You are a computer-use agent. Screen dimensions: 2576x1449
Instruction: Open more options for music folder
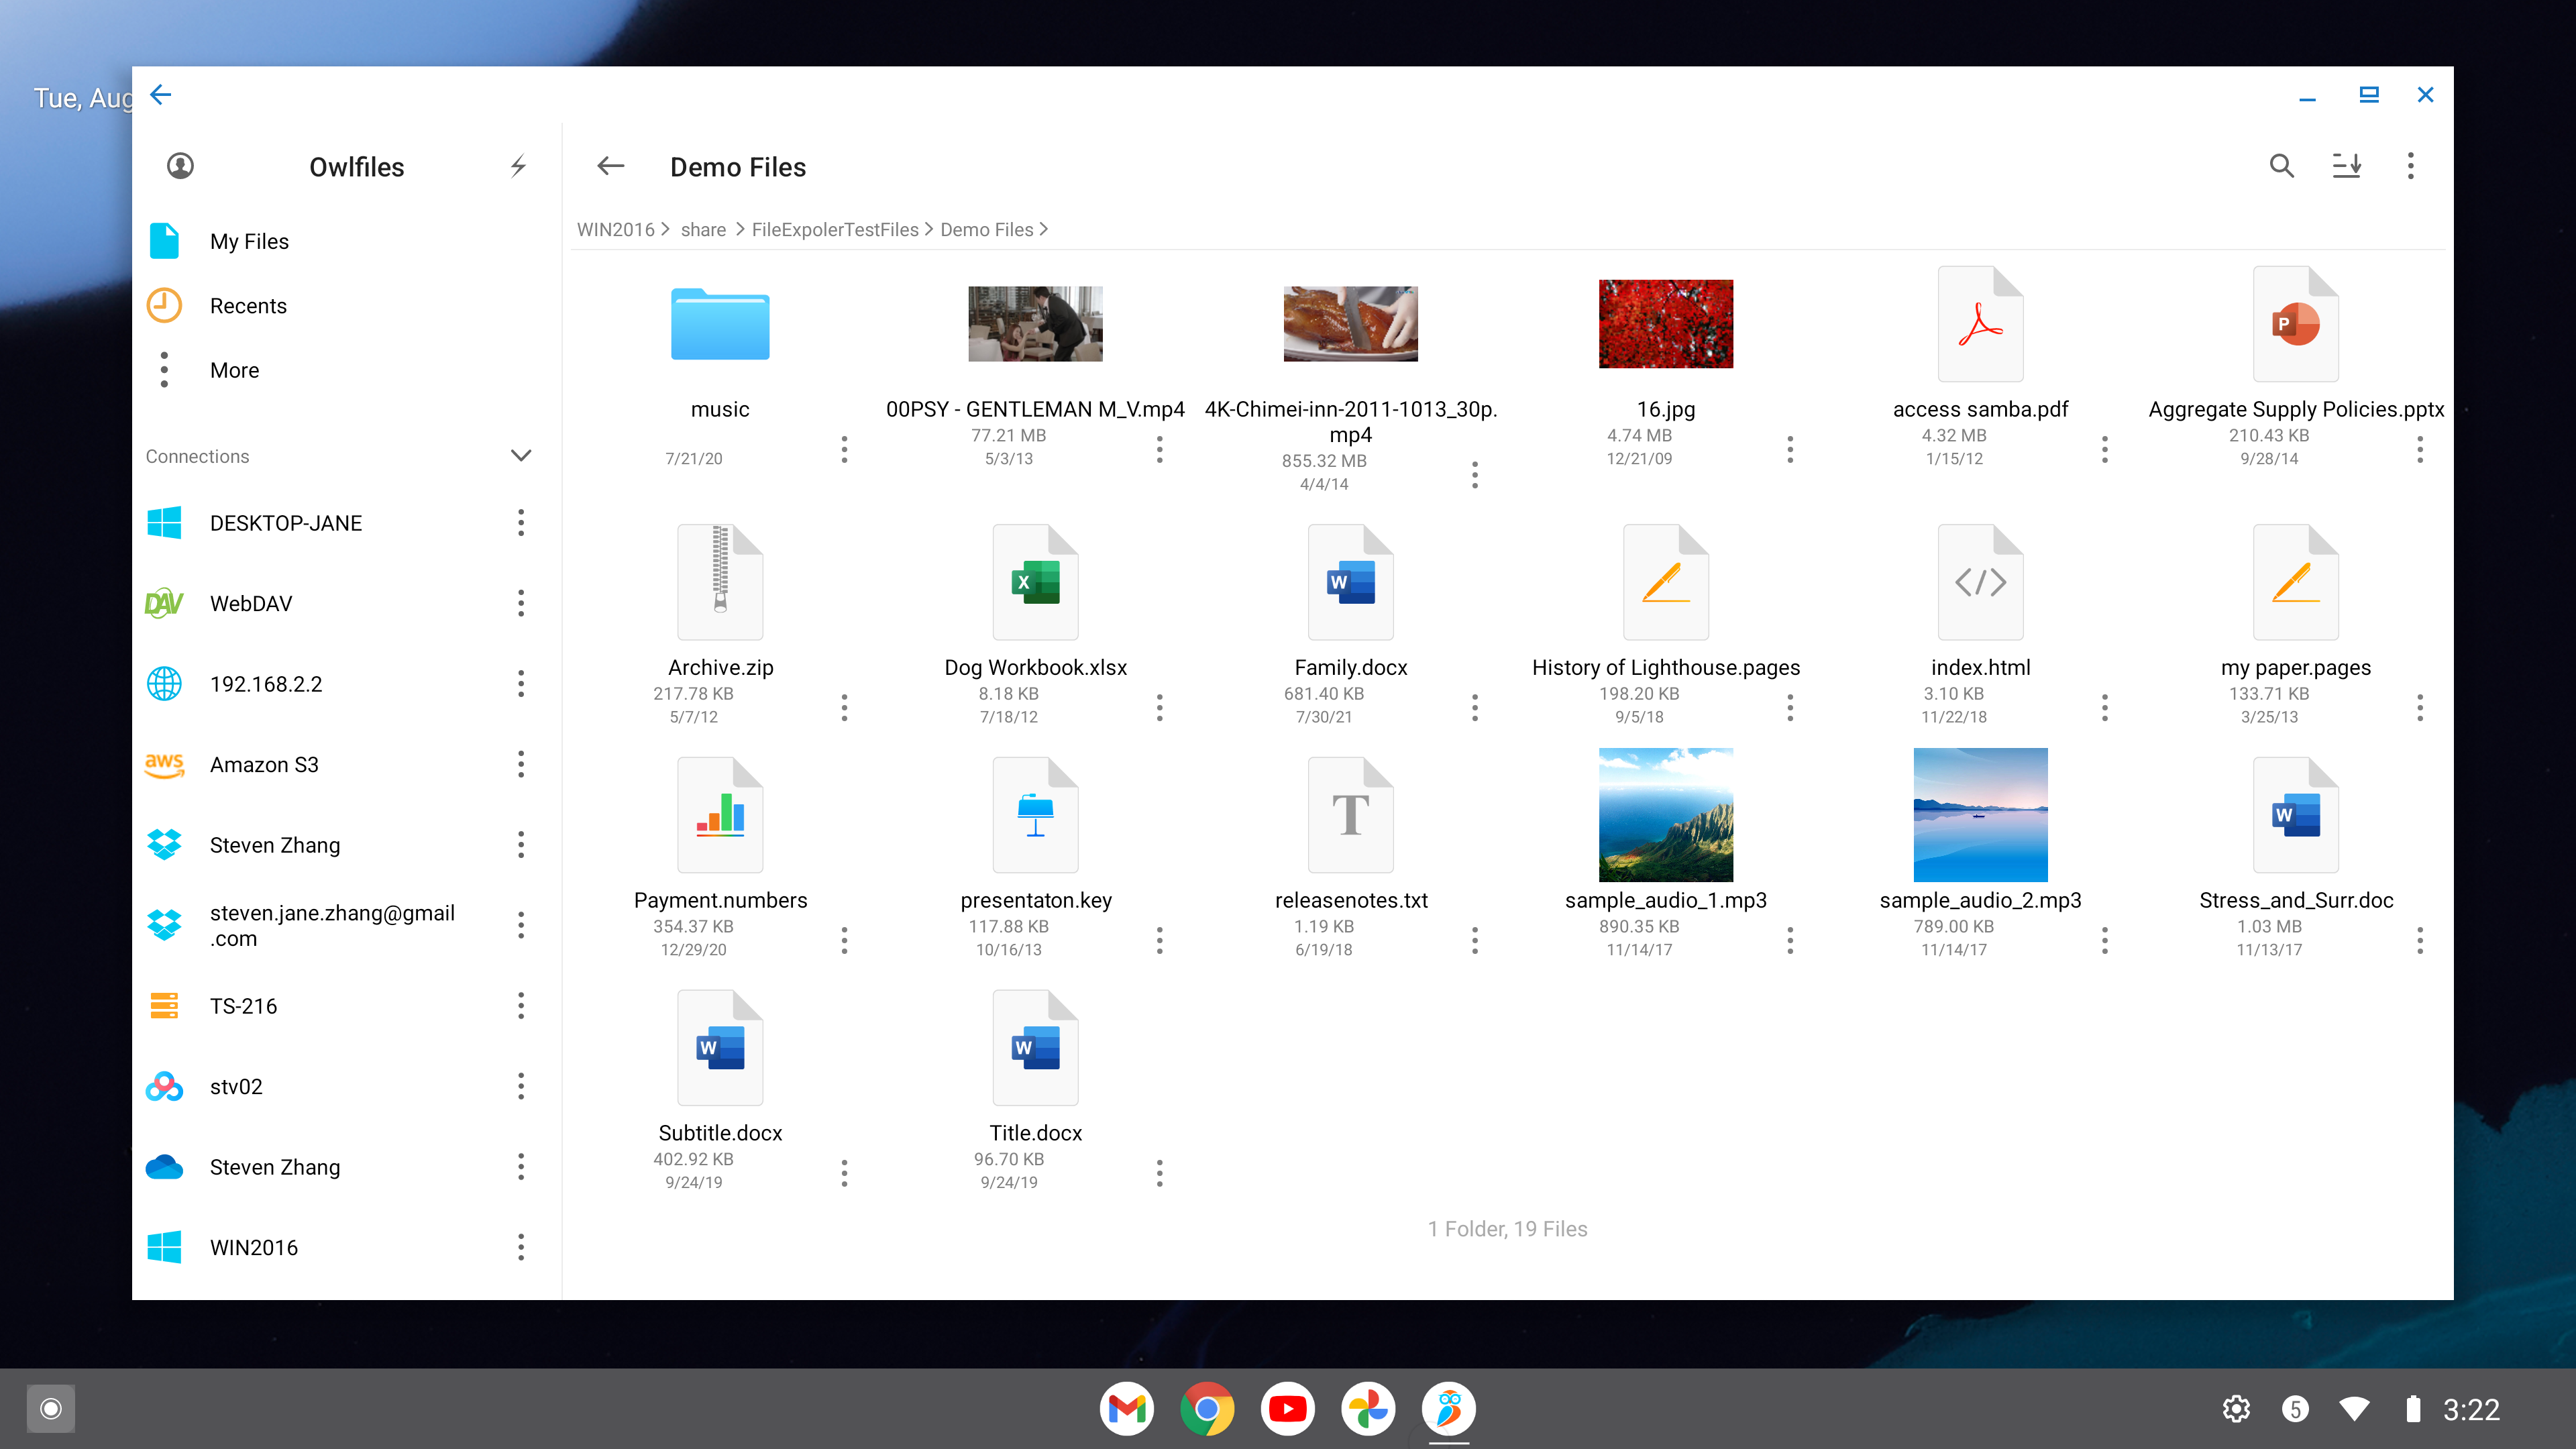pyautogui.click(x=844, y=449)
